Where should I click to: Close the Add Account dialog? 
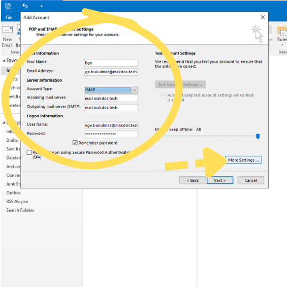tap(263, 17)
